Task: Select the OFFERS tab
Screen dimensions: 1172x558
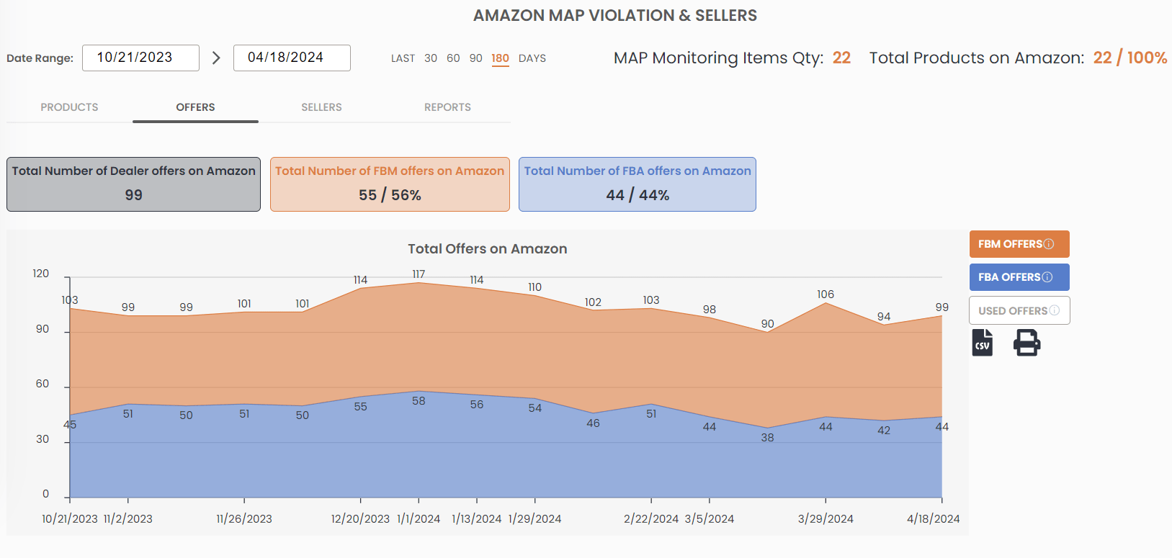Action: [x=195, y=107]
